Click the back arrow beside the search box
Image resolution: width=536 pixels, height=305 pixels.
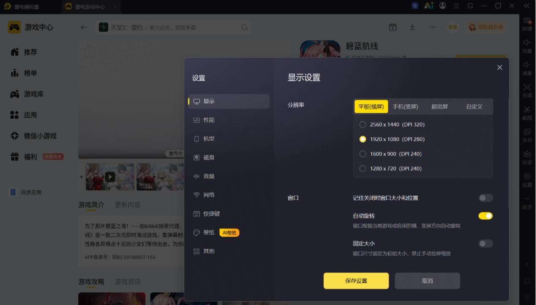84,27
